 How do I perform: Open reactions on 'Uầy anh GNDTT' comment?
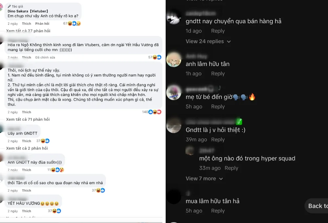tap(45, 141)
